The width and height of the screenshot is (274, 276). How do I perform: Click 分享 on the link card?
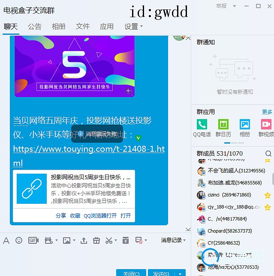coord(61,215)
